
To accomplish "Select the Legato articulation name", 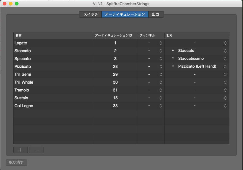I will (21, 43).
